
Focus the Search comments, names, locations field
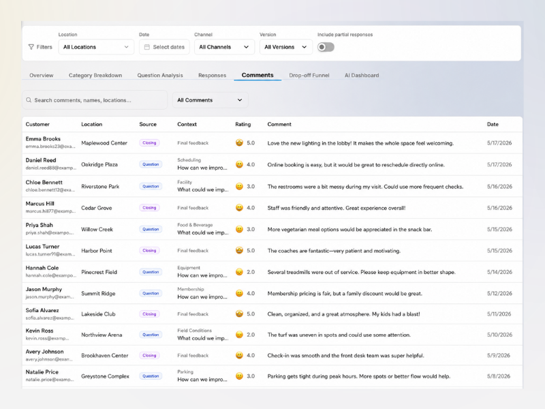[95, 100]
